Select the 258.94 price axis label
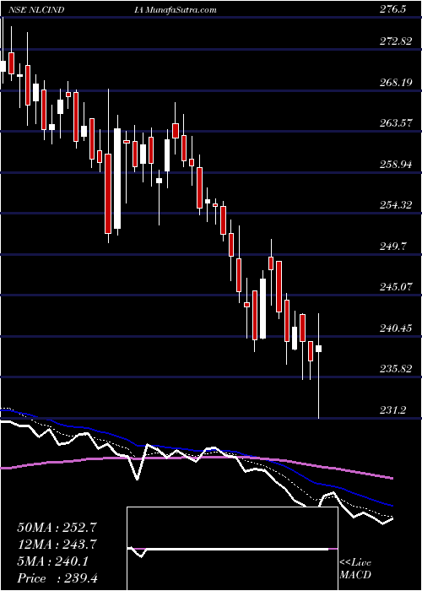422x591 pixels. point(396,165)
